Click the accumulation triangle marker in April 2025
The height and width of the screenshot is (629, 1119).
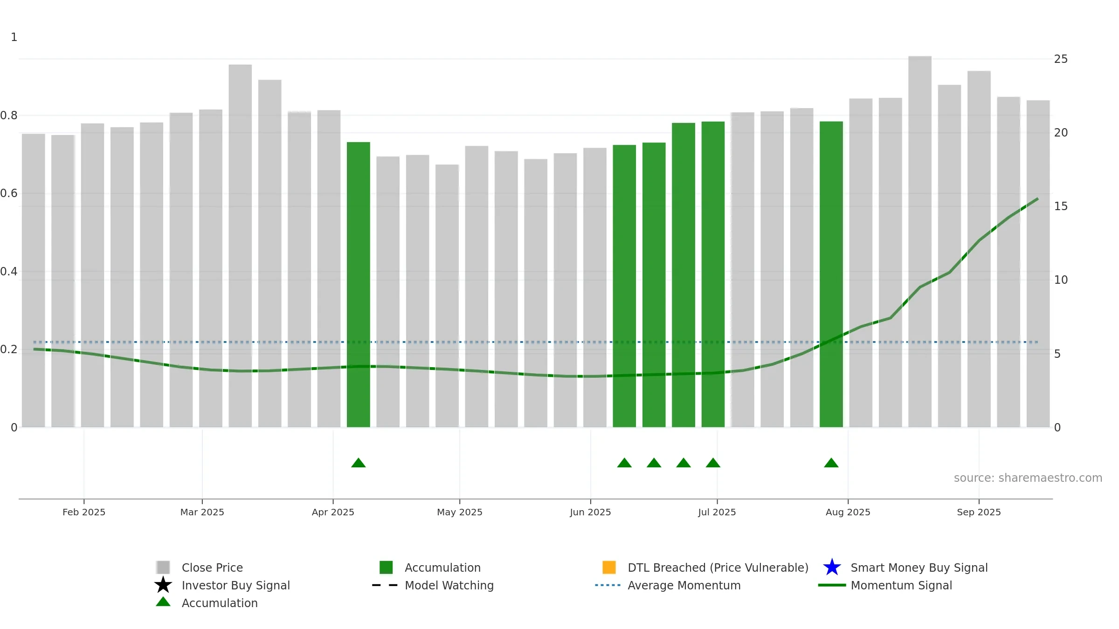359,463
